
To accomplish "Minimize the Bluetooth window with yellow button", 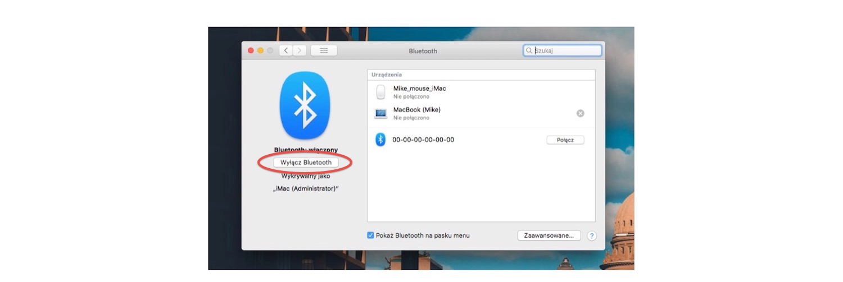I will point(260,50).
